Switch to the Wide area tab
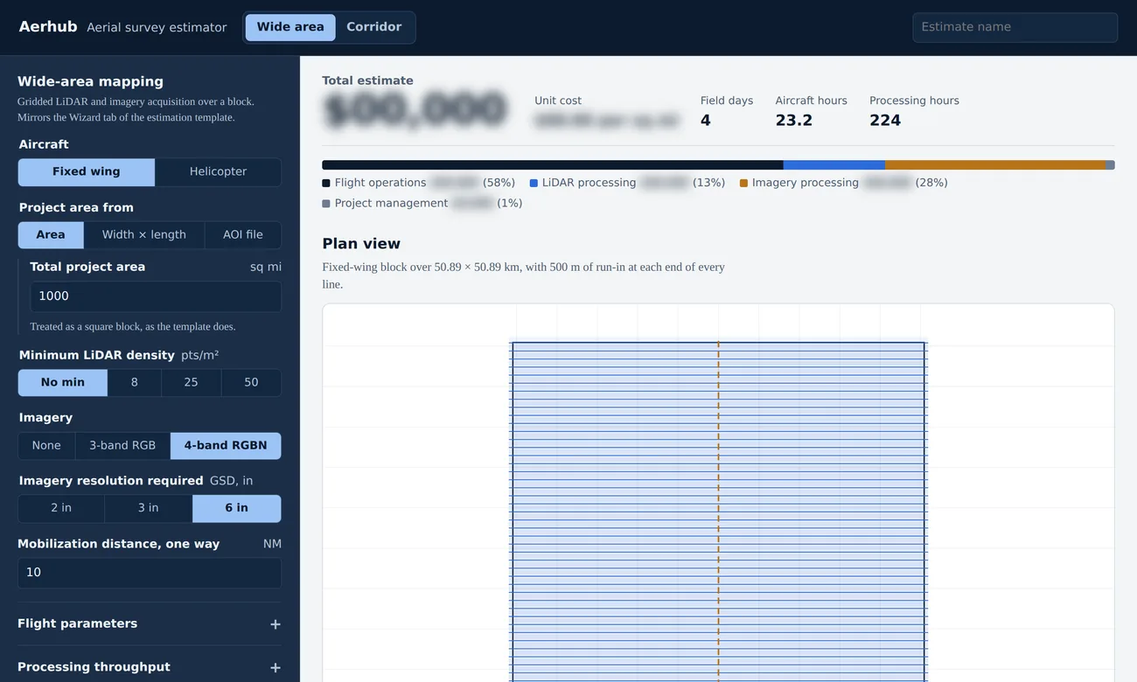1137x682 pixels. (290, 27)
